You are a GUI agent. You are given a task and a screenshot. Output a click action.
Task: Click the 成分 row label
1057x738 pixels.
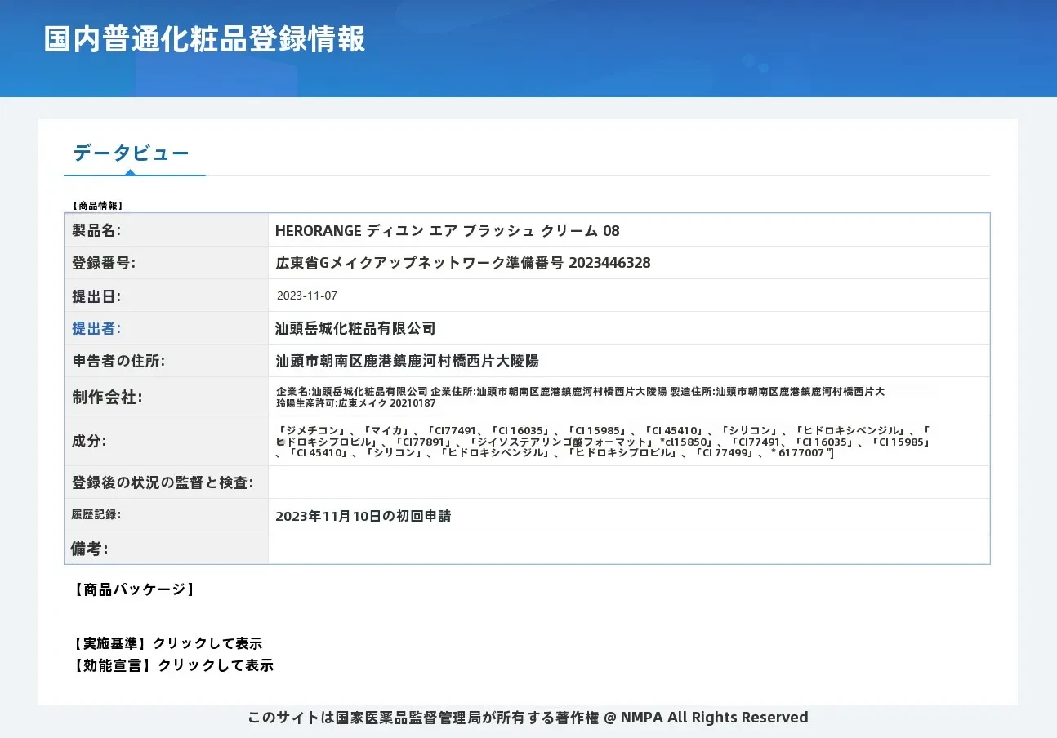[89, 441]
